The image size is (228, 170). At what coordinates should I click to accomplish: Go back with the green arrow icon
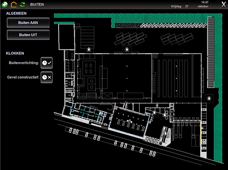5,5
